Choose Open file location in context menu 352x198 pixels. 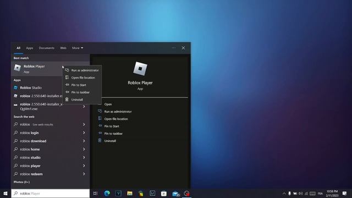pos(82,78)
